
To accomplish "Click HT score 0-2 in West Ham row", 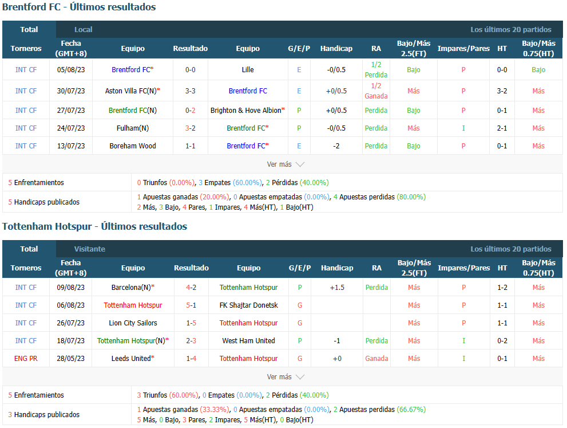I will [502, 341].
